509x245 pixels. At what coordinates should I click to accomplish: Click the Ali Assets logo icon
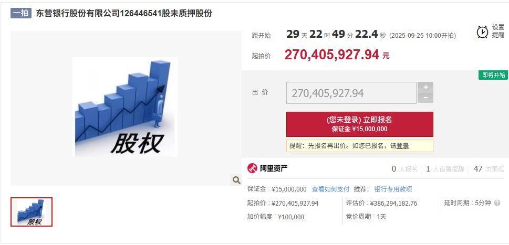[252, 168]
